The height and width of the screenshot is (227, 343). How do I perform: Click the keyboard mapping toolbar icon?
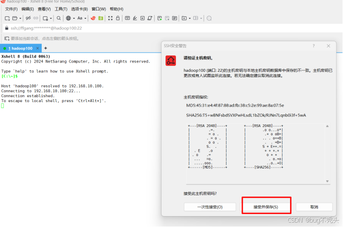pyautogui.click(x=127, y=18)
